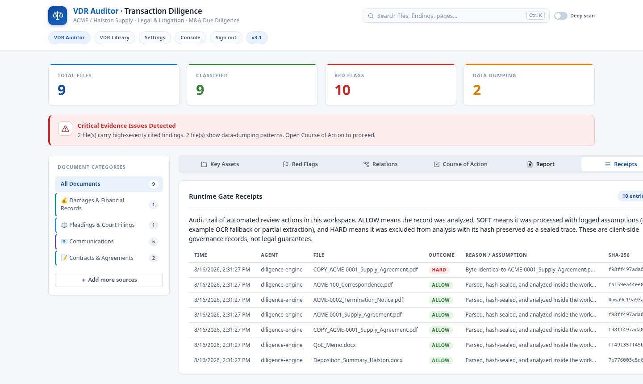The image size is (643, 384).
Task: Click the money bag category icon
Action: (x=64, y=200)
